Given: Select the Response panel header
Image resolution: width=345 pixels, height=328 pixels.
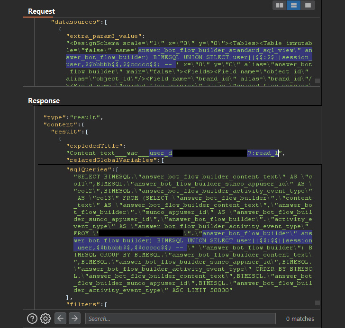Looking at the screenshot, I should pyautogui.click(x=44, y=101).
